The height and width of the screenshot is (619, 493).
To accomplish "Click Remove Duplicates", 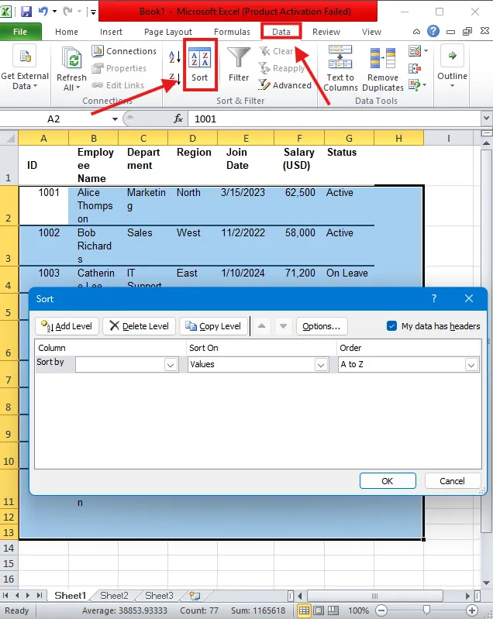I will click(382, 69).
